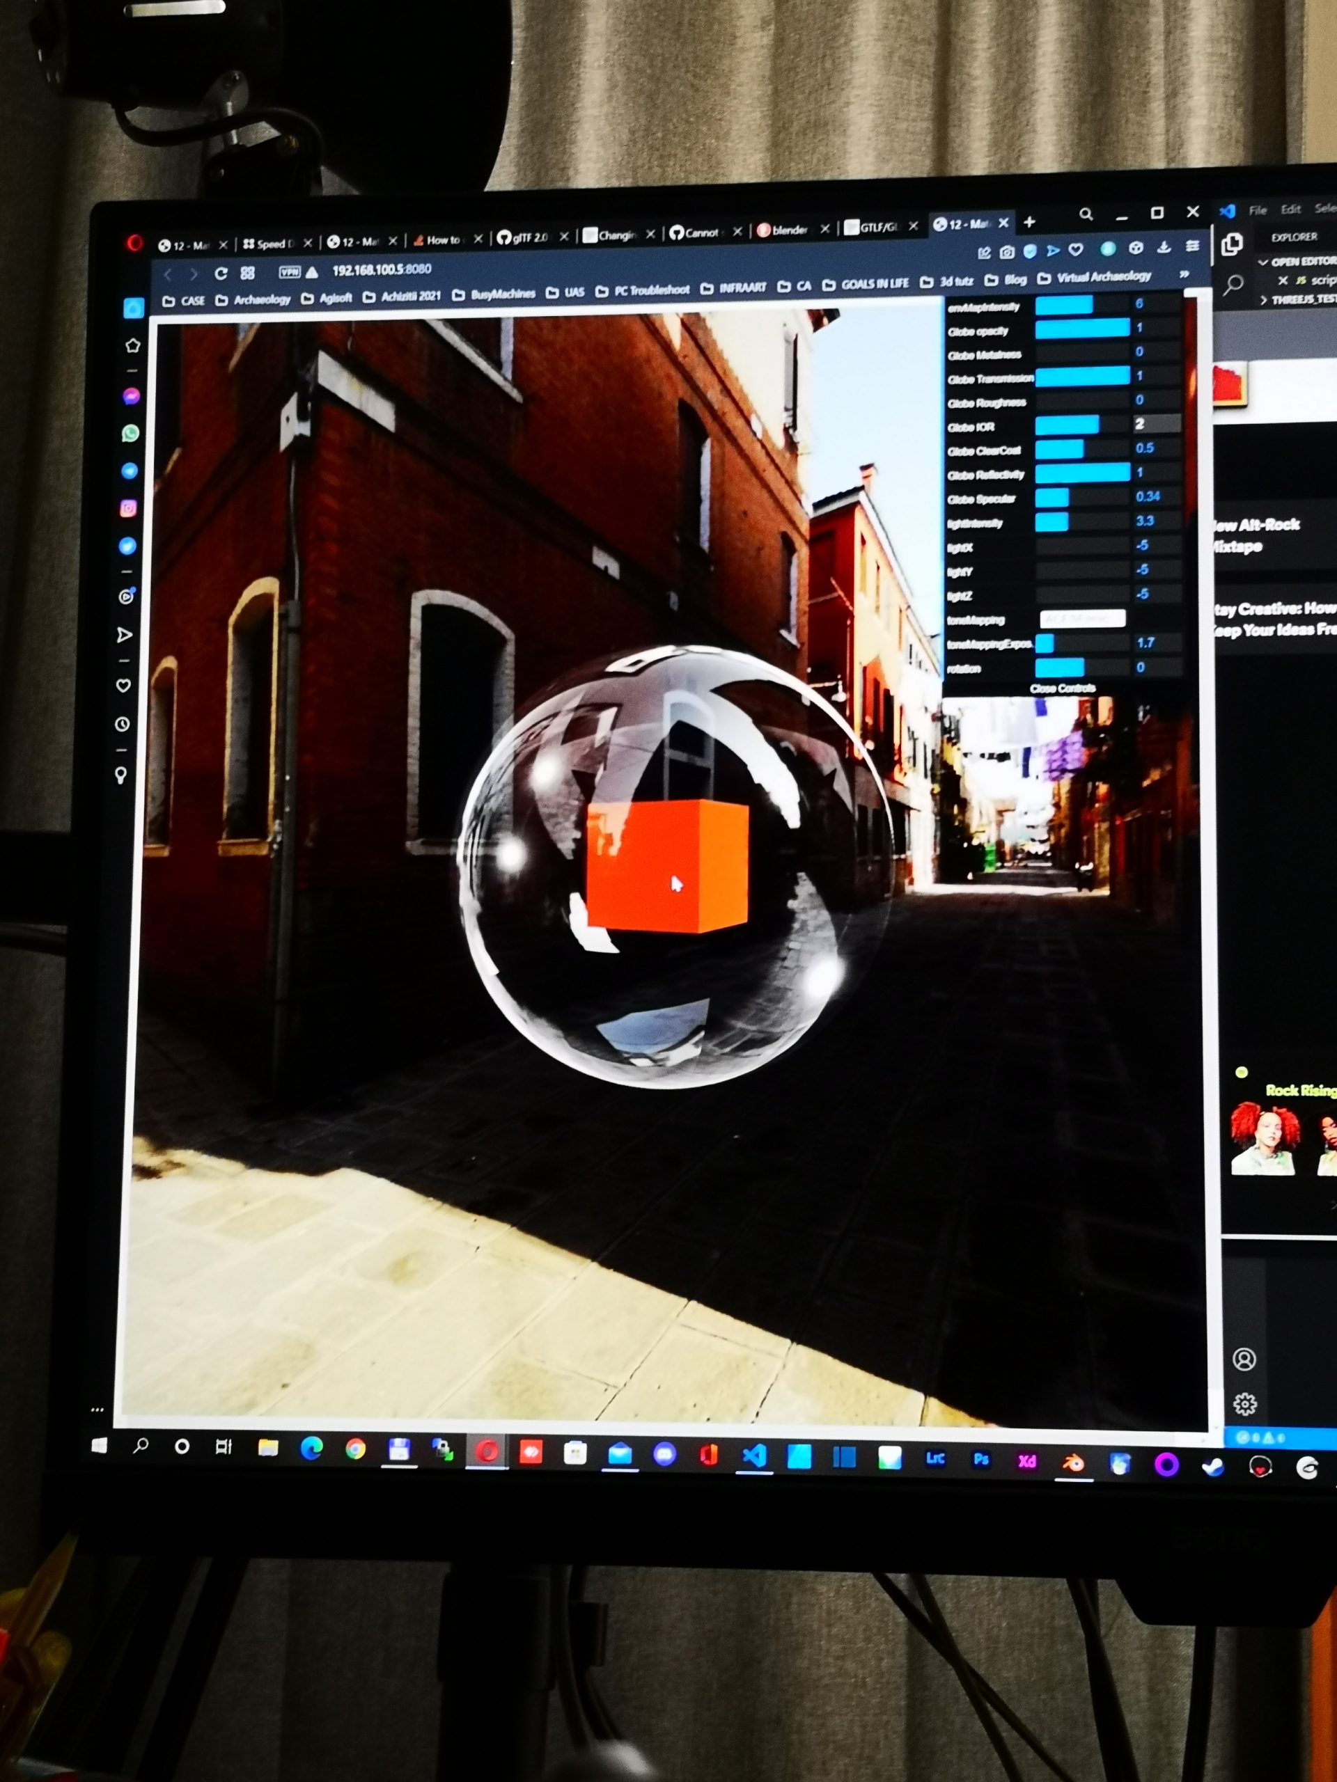Open the toneMapping dropdown in controls
The height and width of the screenshot is (1782, 1337).
pos(1082,619)
